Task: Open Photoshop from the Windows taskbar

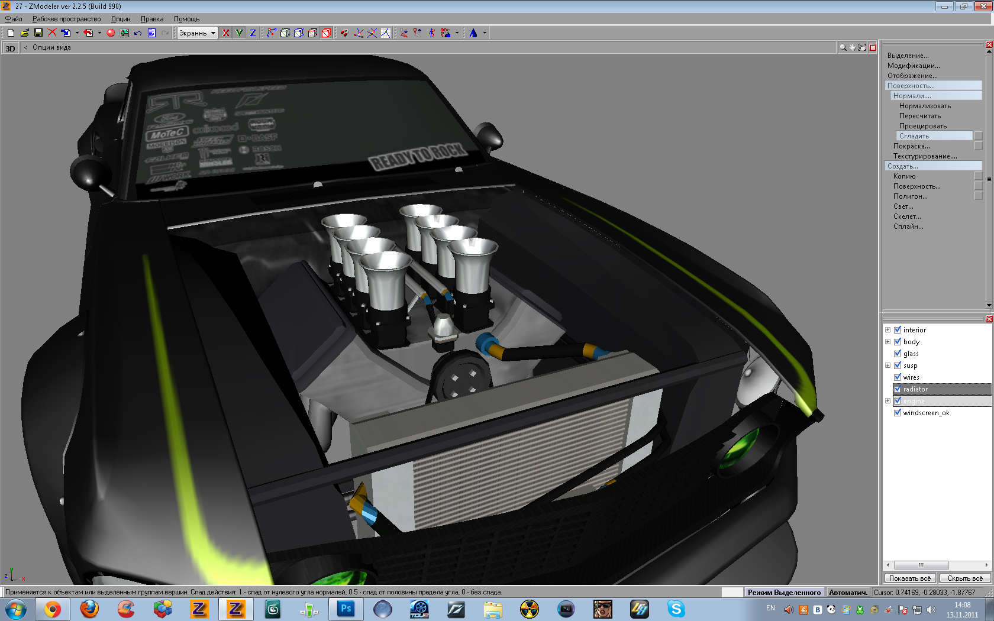Action: pos(346,609)
